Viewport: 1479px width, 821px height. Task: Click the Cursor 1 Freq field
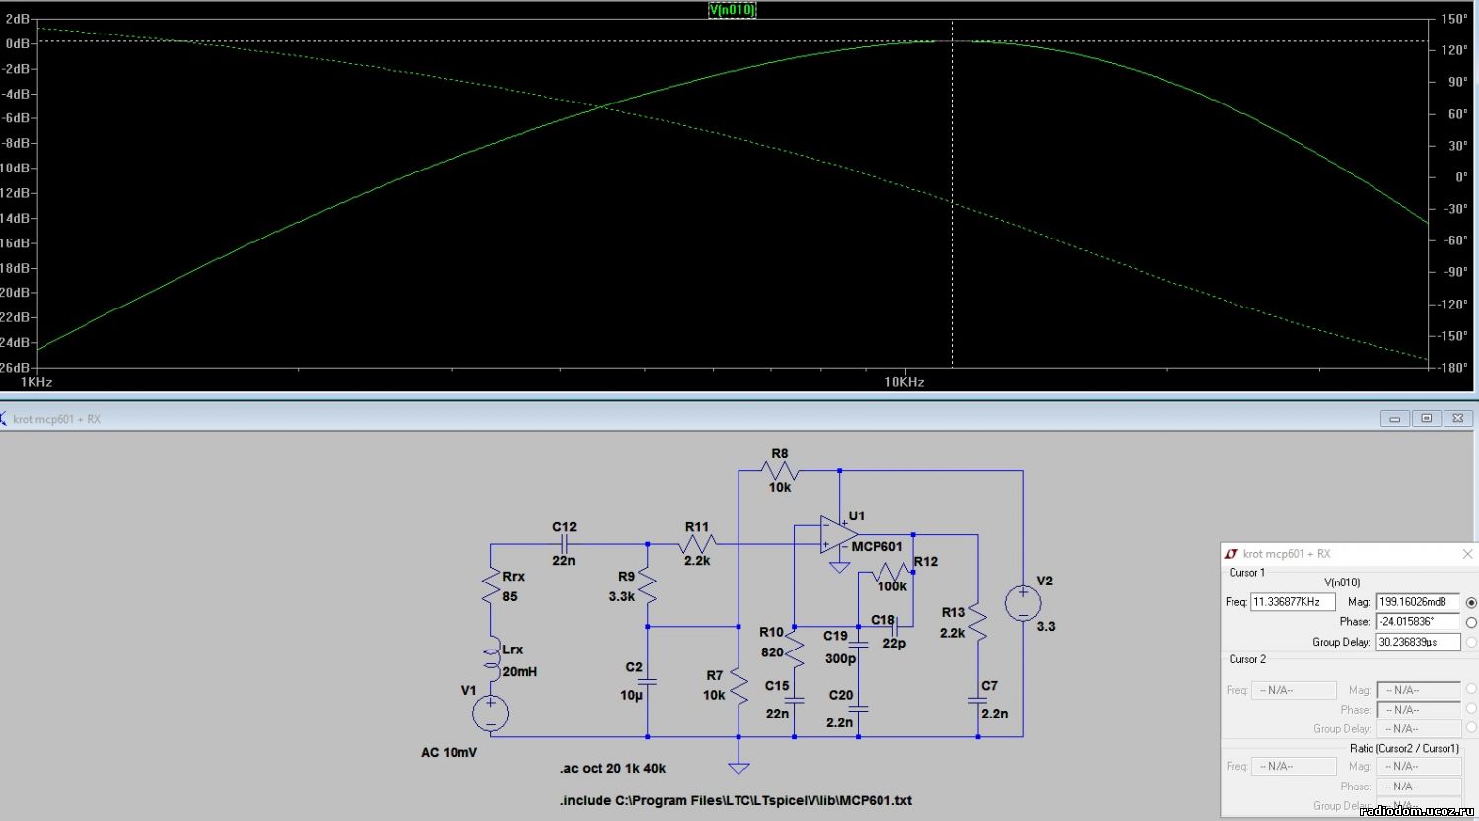[1293, 602]
